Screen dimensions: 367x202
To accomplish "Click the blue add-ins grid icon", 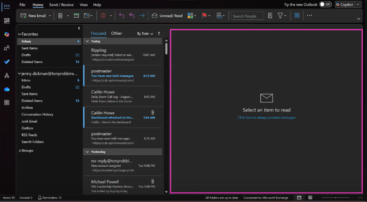I will pos(297,16).
